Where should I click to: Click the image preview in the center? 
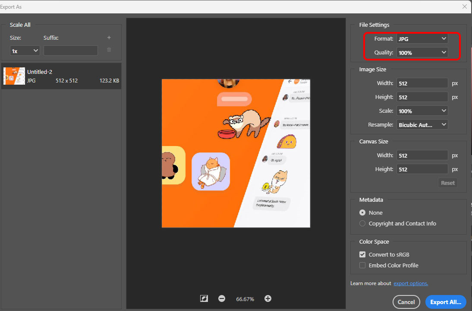tap(236, 153)
